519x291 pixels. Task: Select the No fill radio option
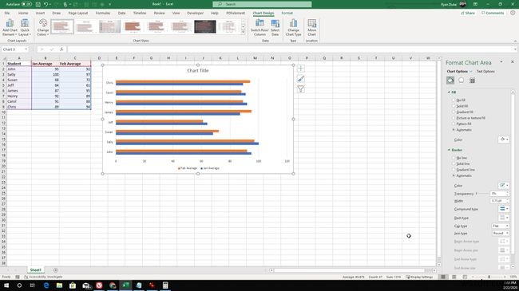pyautogui.click(x=454, y=100)
